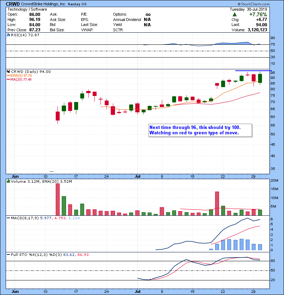284x295 pixels.
Task: Click the Volume 3.12M, EMA(20) 3.52M label
Action: [41, 181]
